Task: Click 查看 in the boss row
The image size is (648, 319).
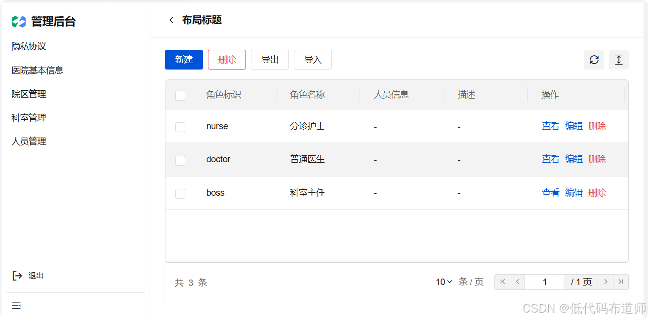Action: (551, 193)
